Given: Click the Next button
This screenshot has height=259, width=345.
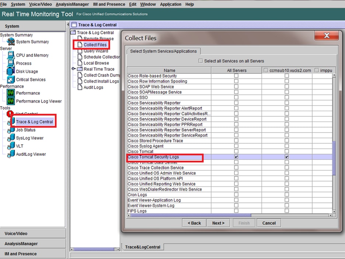Looking at the screenshot, I should click(x=218, y=223).
